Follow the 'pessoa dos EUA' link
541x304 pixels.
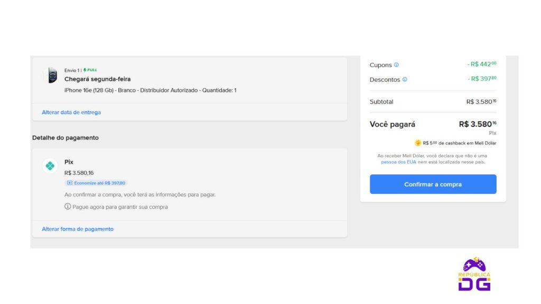[x=398, y=162]
